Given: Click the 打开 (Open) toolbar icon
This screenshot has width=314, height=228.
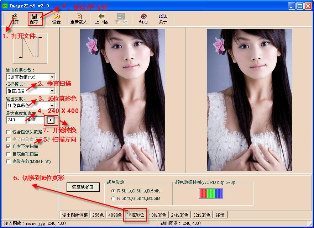Looking at the screenshot, I should tap(14, 18).
